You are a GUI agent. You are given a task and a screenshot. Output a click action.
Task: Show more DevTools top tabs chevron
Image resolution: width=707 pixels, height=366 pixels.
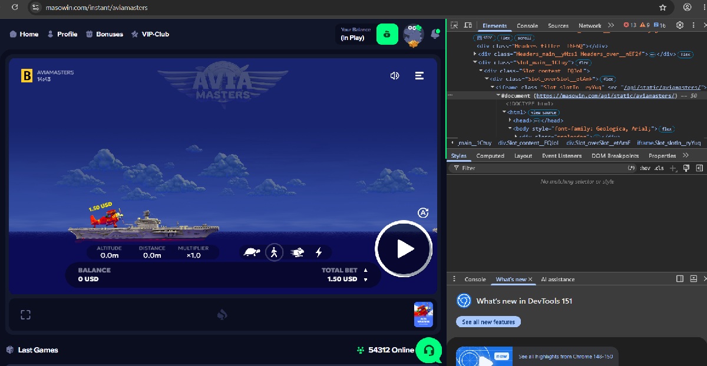point(611,25)
